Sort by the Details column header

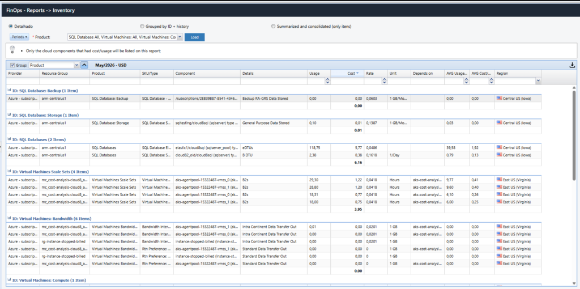tap(274, 73)
